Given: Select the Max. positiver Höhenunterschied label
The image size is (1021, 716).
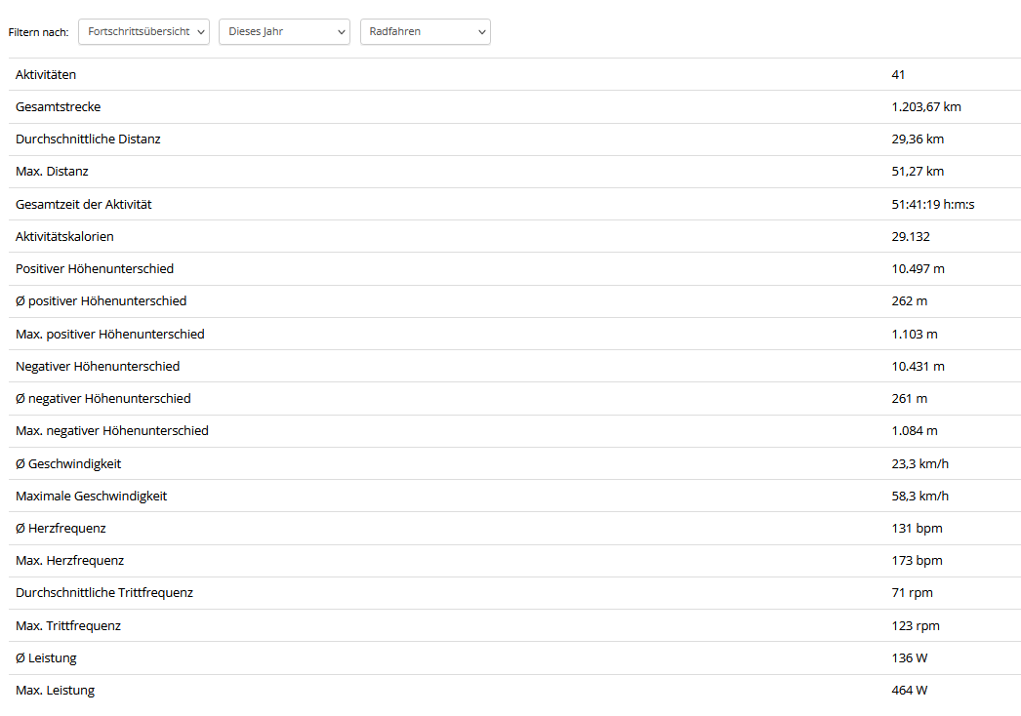Looking at the screenshot, I should 110,334.
